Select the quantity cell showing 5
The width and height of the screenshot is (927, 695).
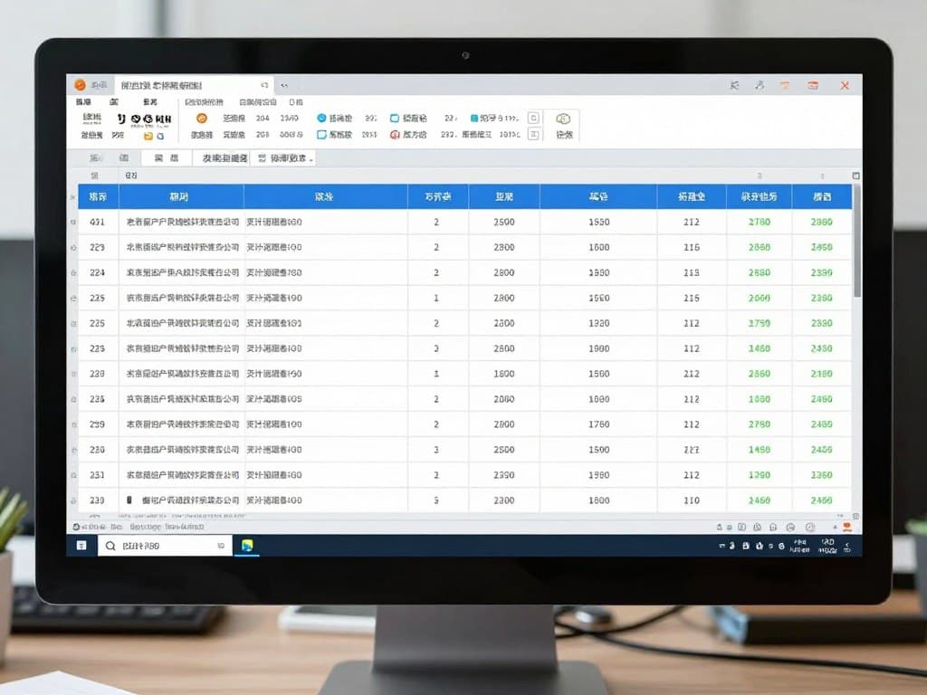[x=437, y=500]
